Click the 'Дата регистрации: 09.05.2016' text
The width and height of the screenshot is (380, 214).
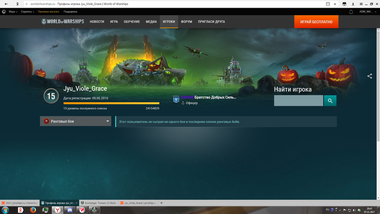[86, 98]
